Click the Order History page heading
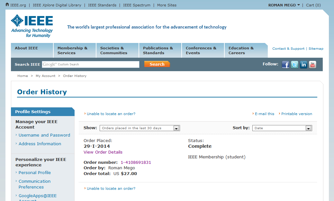 click(x=42, y=92)
